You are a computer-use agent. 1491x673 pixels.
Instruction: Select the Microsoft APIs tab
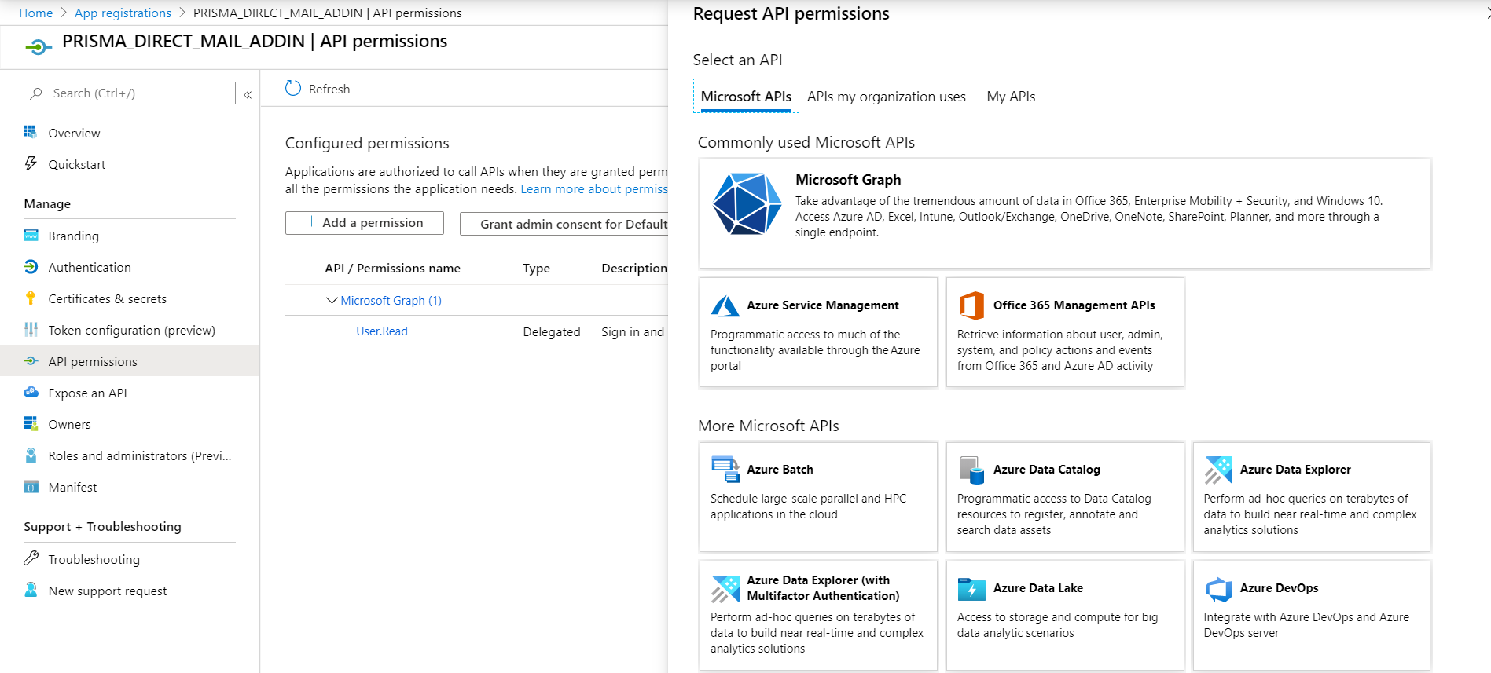pos(746,97)
